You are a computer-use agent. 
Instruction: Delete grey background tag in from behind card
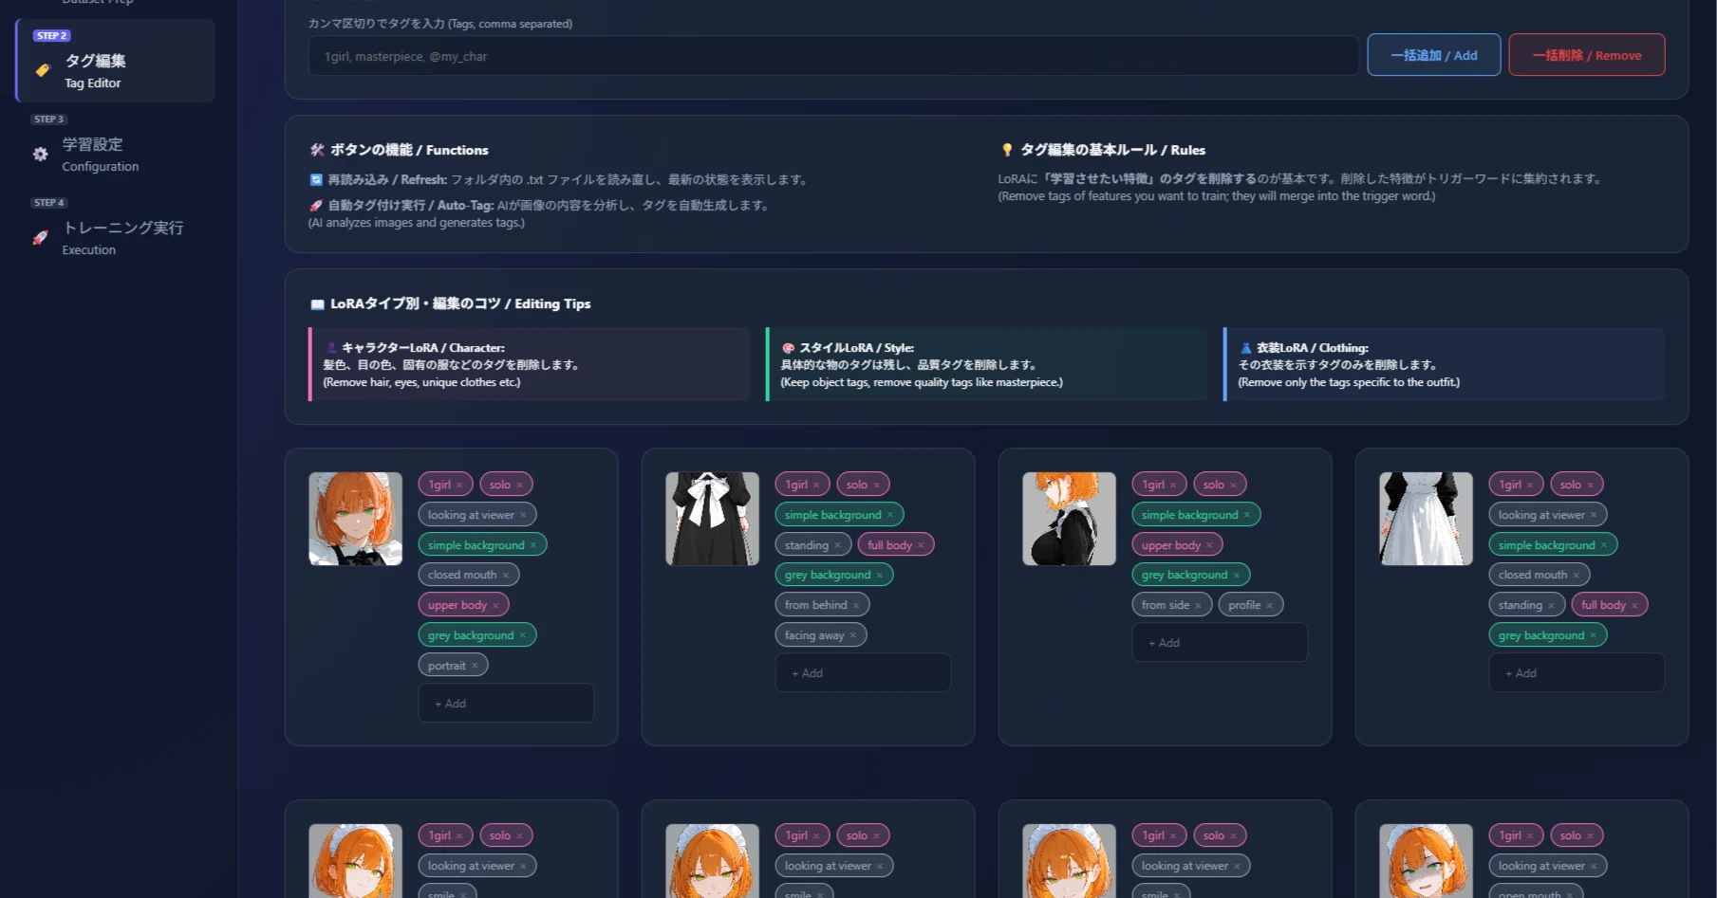(x=879, y=575)
